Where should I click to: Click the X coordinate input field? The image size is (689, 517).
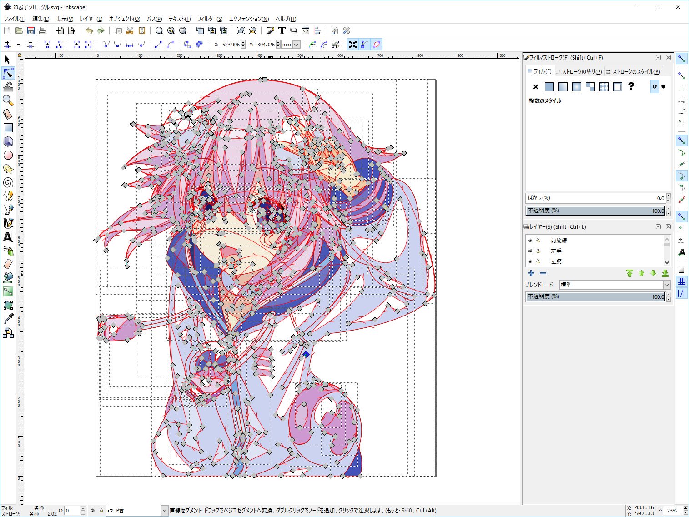(231, 45)
